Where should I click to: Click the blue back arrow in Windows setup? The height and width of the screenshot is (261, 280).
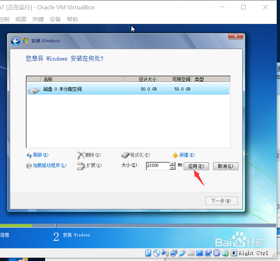coord(16,42)
